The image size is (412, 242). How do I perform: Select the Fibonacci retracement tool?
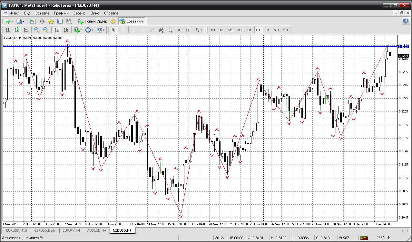coord(170,30)
